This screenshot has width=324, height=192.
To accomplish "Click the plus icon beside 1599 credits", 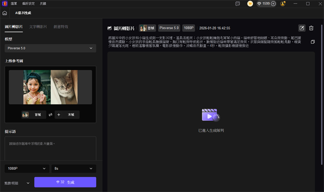I will (273, 4).
